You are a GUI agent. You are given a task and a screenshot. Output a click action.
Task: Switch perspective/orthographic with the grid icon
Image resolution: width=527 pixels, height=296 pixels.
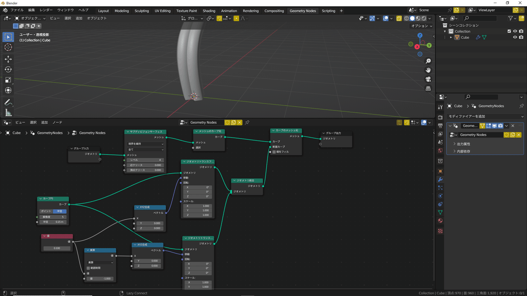[428, 89]
